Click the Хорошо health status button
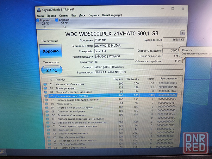The height and width of the screenshot is (159, 212). [51, 51]
